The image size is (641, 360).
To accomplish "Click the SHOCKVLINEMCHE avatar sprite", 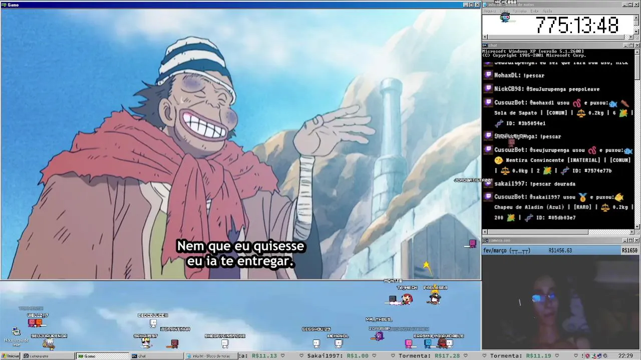I will 225,343.
